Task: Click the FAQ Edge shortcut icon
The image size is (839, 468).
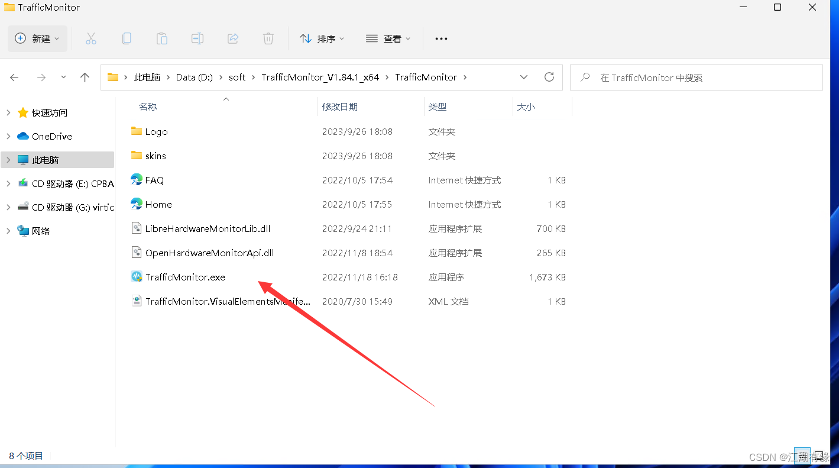Action: point(137,180)
